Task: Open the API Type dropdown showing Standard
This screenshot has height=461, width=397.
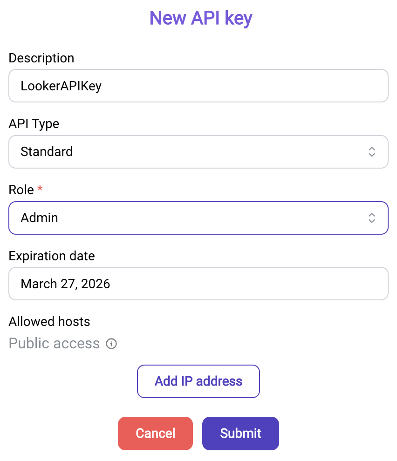Action: tap(198, 152)
